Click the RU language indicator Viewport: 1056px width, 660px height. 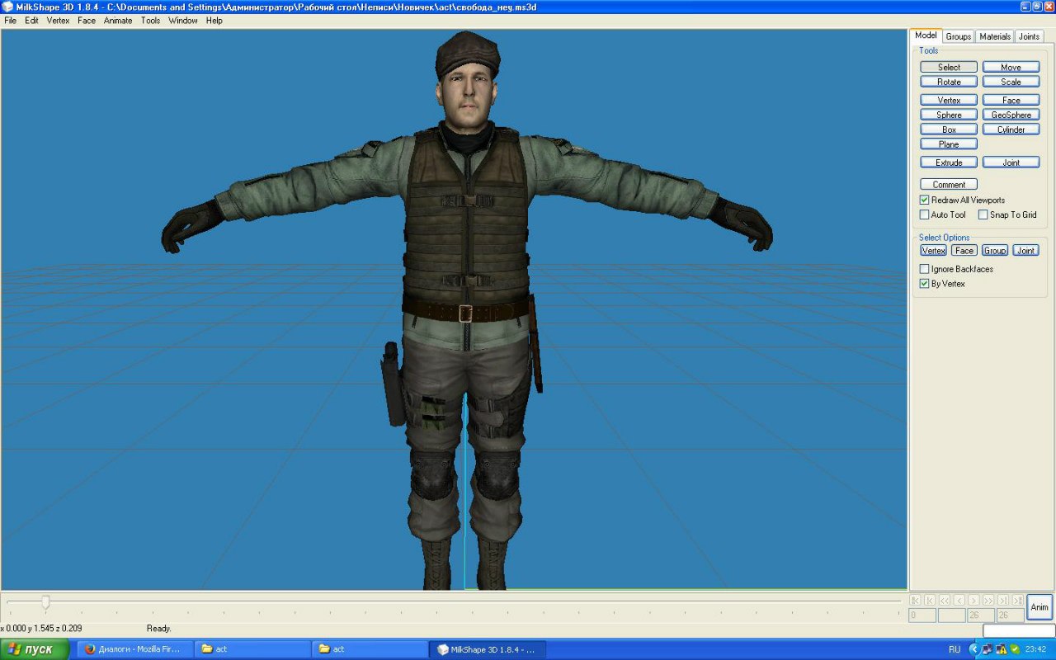(x=955, y=649)
